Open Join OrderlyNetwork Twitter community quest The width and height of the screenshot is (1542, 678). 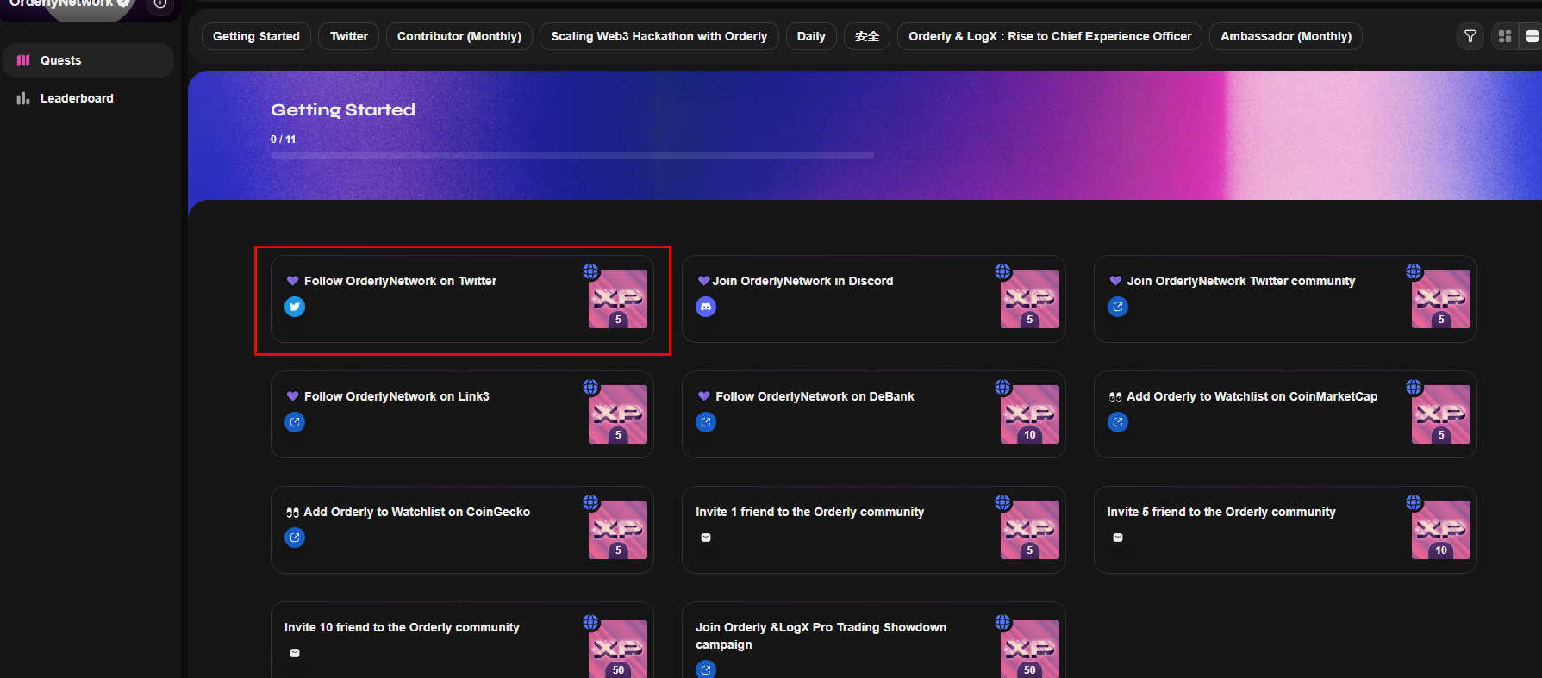1285,299
